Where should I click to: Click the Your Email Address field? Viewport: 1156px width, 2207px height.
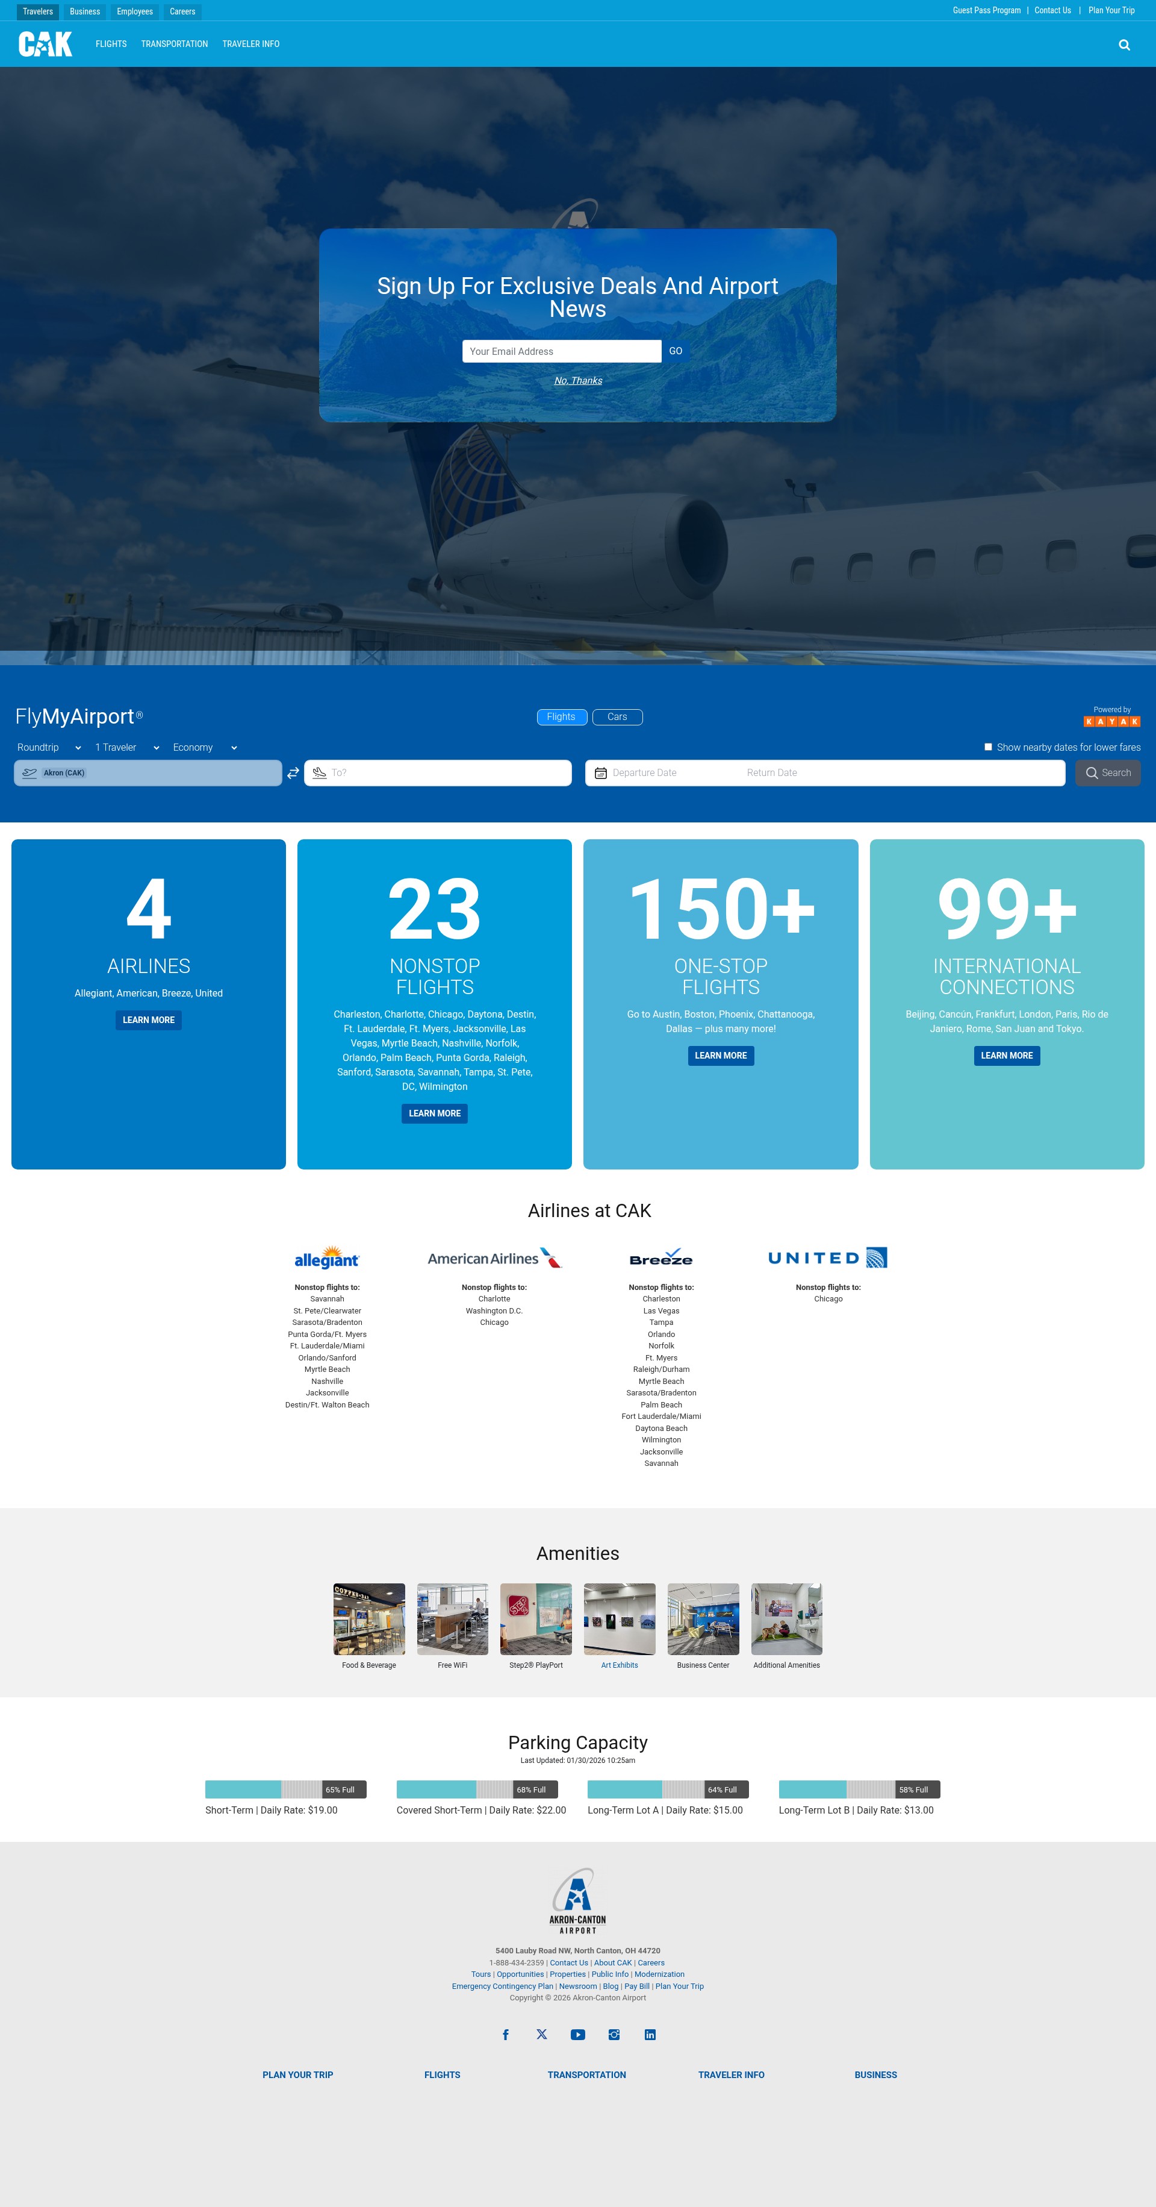[562, 351]
